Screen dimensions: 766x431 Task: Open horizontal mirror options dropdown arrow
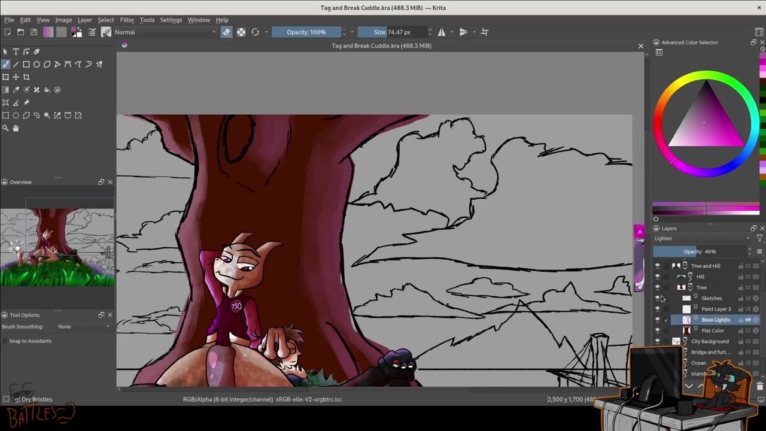pos(452,32)
